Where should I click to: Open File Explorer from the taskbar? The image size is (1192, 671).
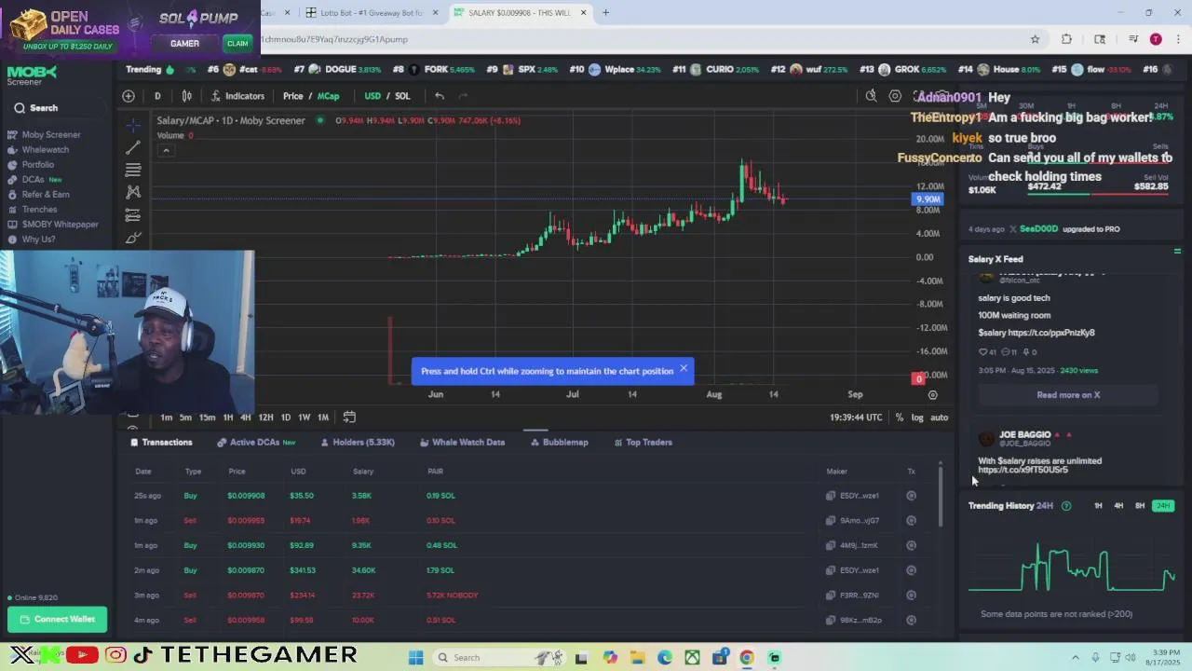638,658
